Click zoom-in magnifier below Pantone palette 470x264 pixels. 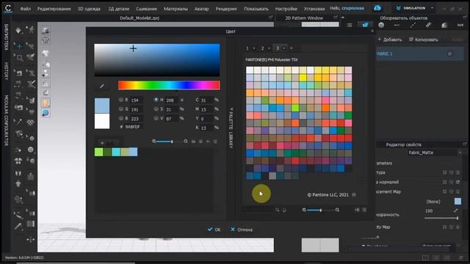337,210
